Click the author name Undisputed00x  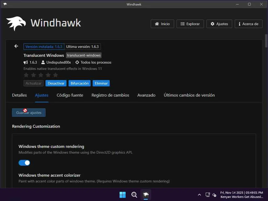click(x=59, y=62)
